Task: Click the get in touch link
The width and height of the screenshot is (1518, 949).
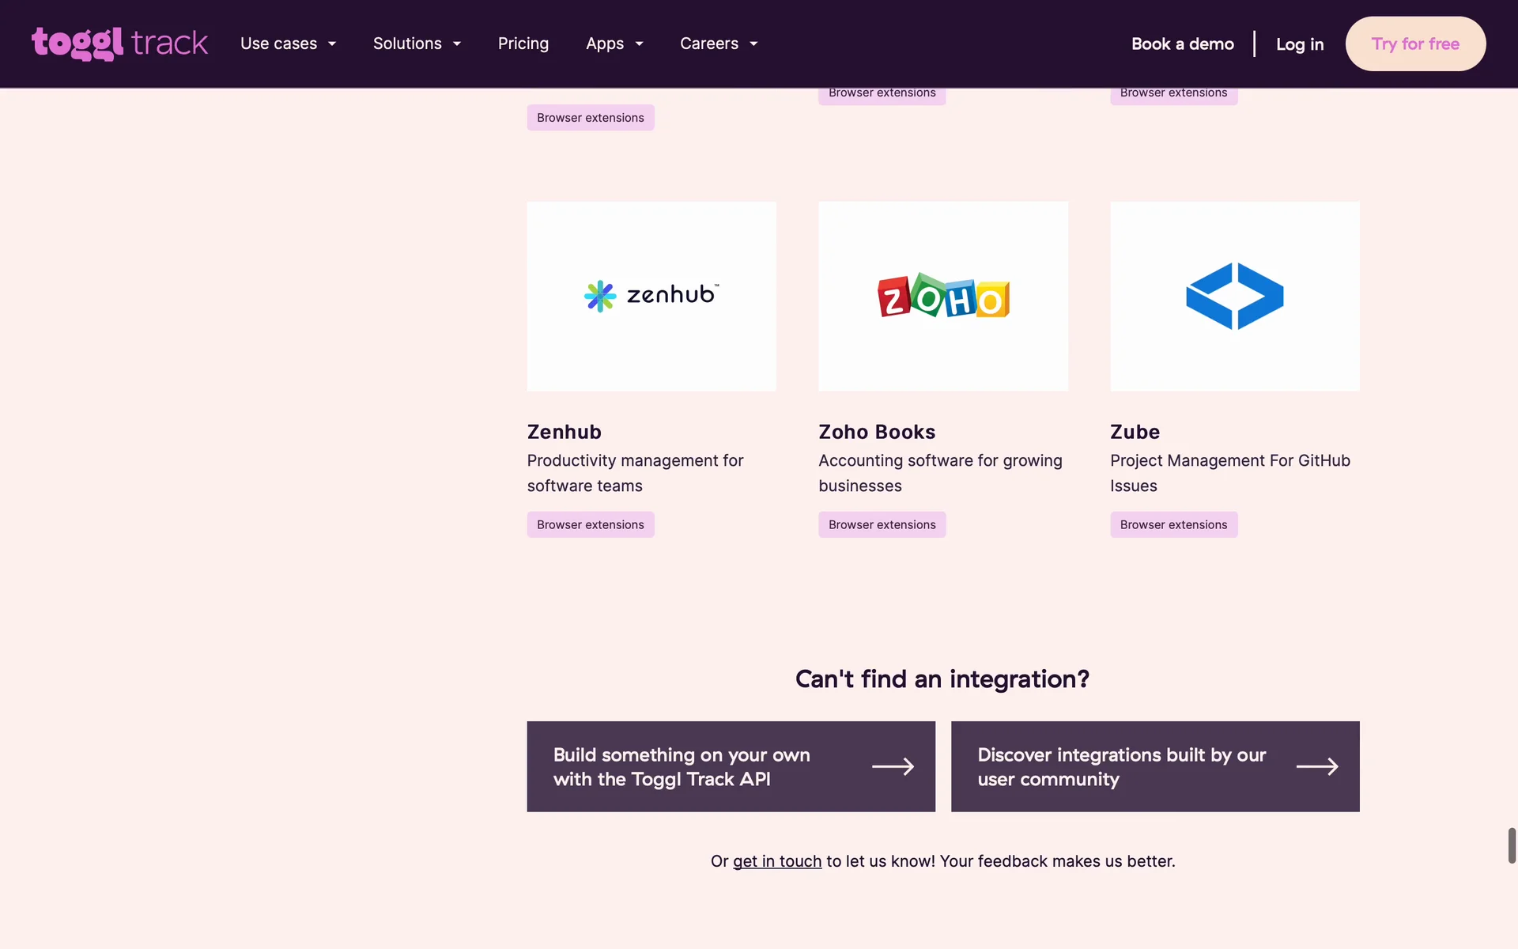Action: pos(776,861)
